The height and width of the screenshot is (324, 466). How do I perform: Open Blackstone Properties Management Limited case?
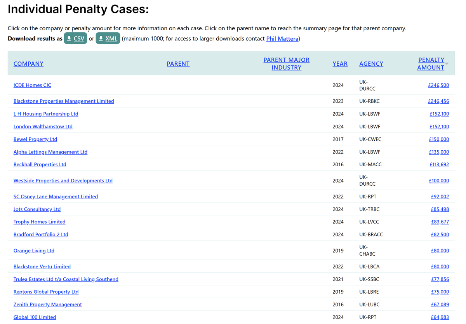pos(64,101)
